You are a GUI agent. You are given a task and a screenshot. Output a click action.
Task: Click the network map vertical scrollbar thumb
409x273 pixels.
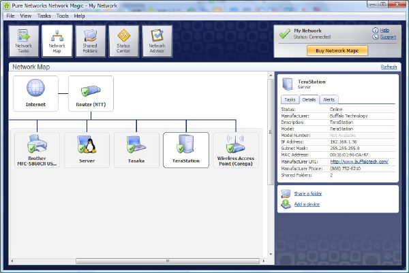pos(271,132)
